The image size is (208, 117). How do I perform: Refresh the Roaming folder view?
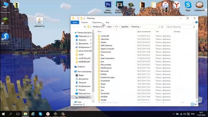(162, 27)
